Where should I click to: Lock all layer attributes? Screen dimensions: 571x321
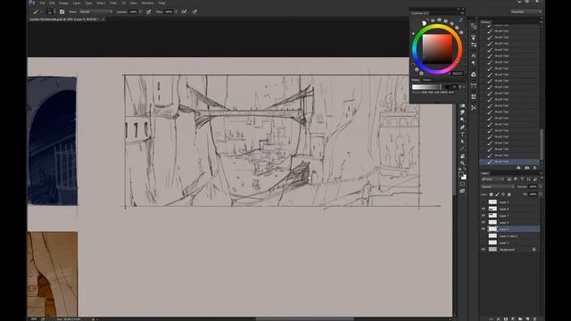509,194
